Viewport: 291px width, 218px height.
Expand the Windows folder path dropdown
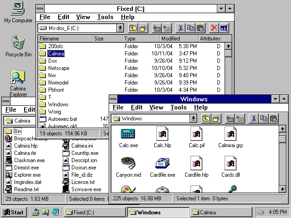click(x=193, y=119)
